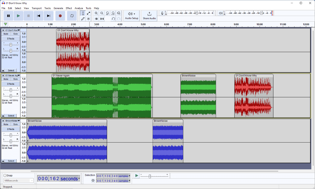This screenshot has height=189, width=315.
Task: Collapse the 01 Never Again track
Action: [3, 116]
